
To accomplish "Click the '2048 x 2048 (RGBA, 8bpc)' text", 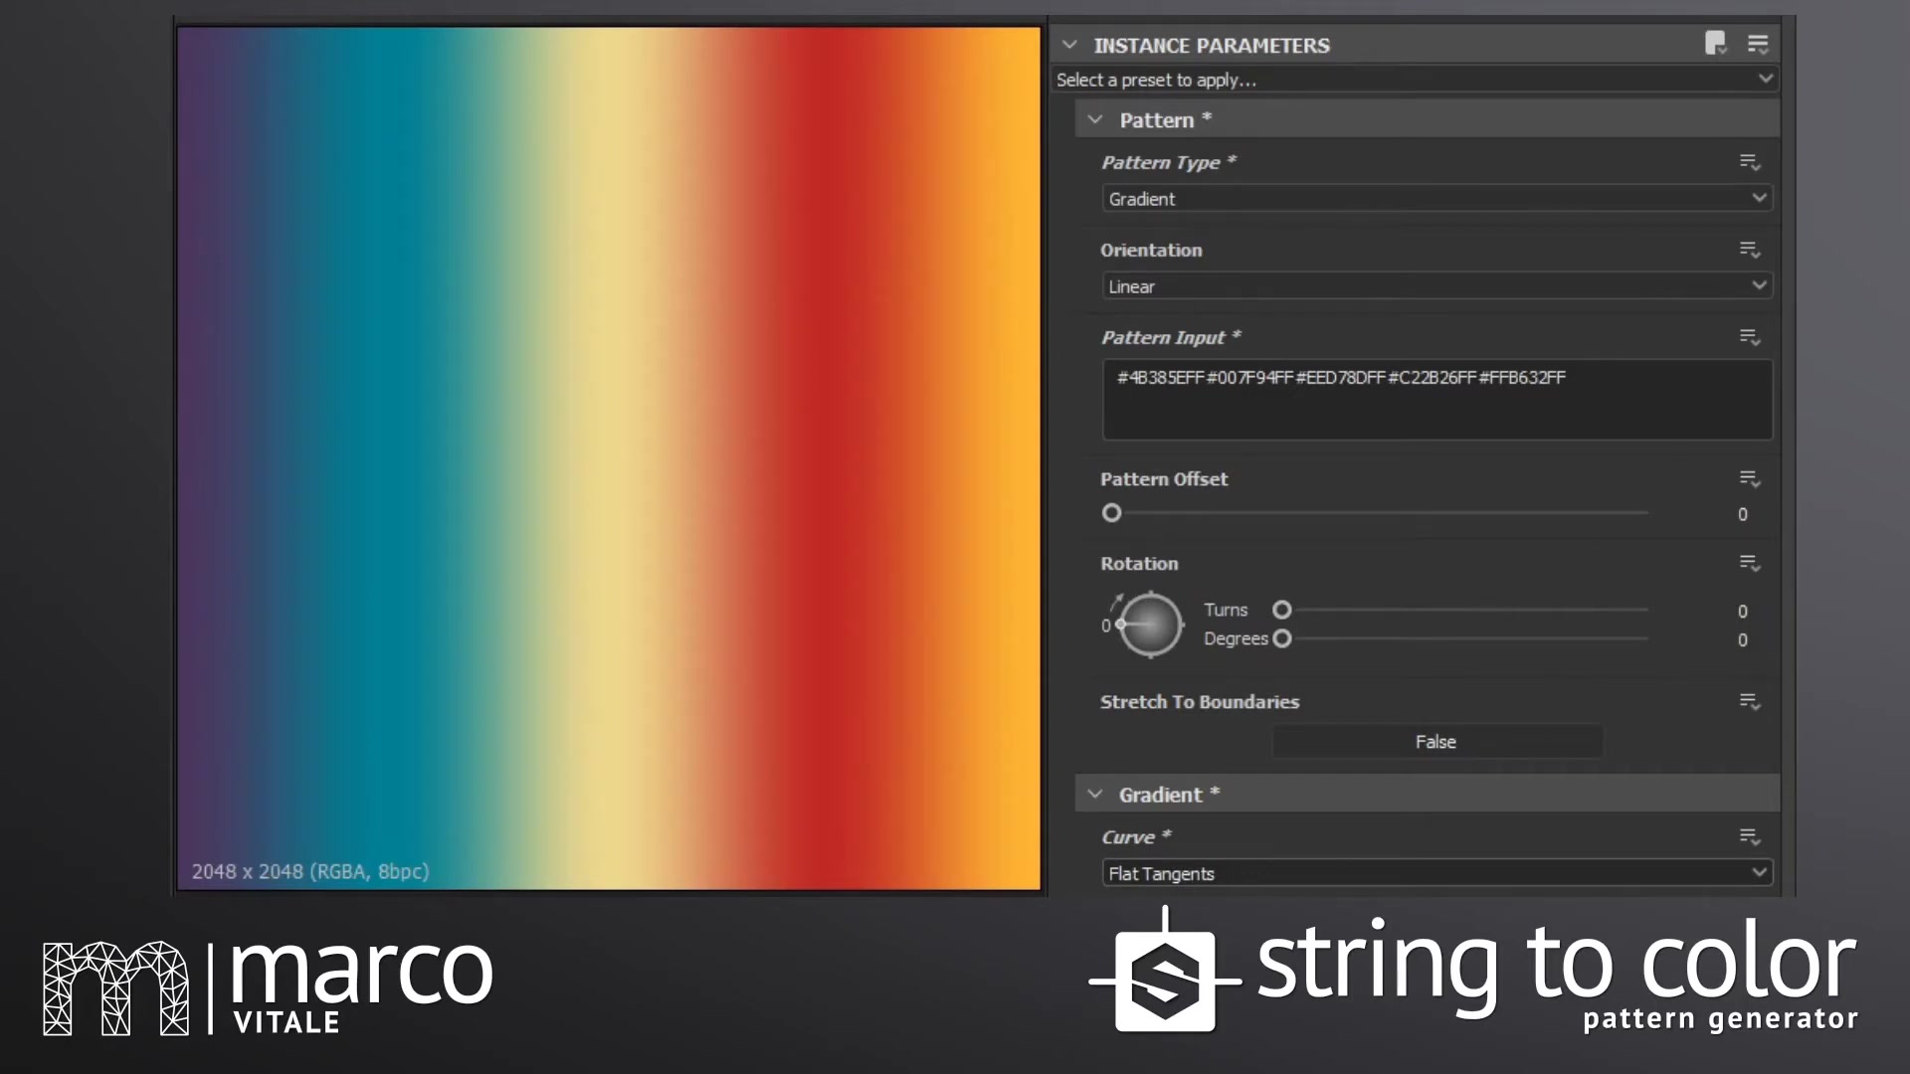I will pyautogui.click(x=310, y=872).
